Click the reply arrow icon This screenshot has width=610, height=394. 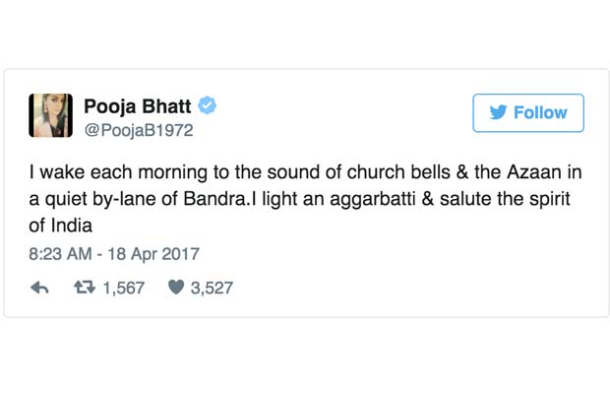tap(40, 288)
